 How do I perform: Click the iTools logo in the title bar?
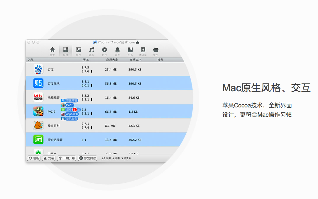95,42
